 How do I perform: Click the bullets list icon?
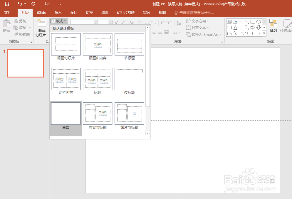tap(140, 23)
